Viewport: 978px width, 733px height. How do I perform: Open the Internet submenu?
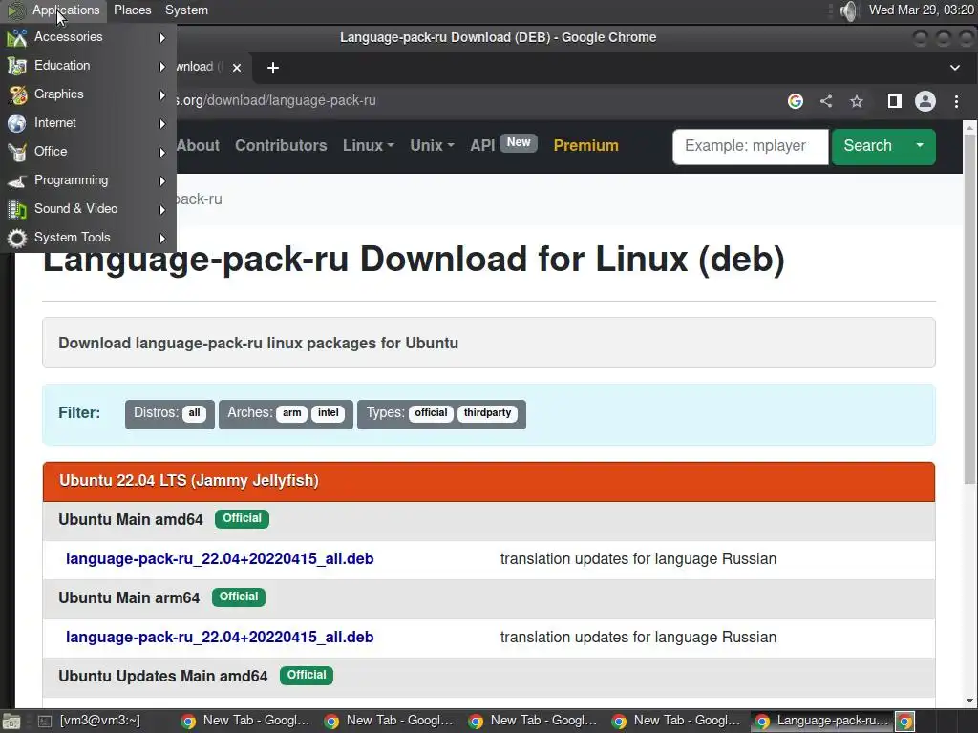[x=87, y=123]
